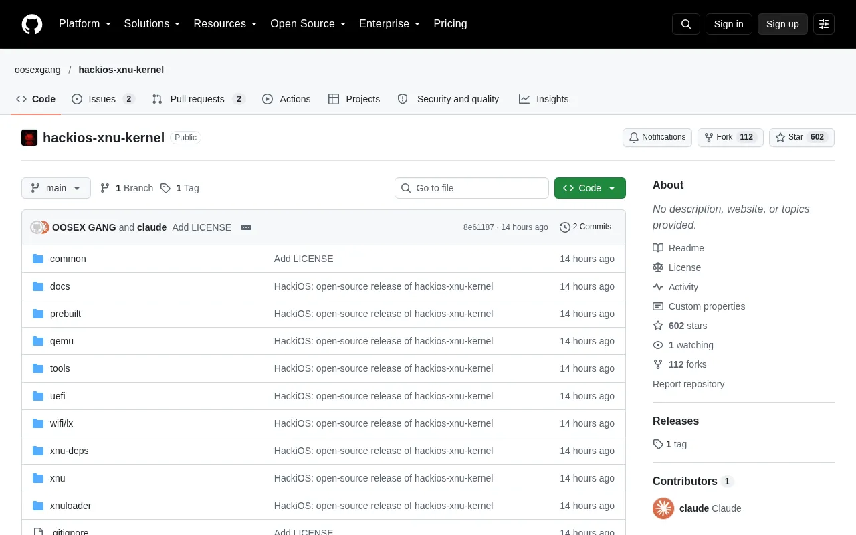Expand the Platform menu
856x535 pixels.
tap(85, 24)
